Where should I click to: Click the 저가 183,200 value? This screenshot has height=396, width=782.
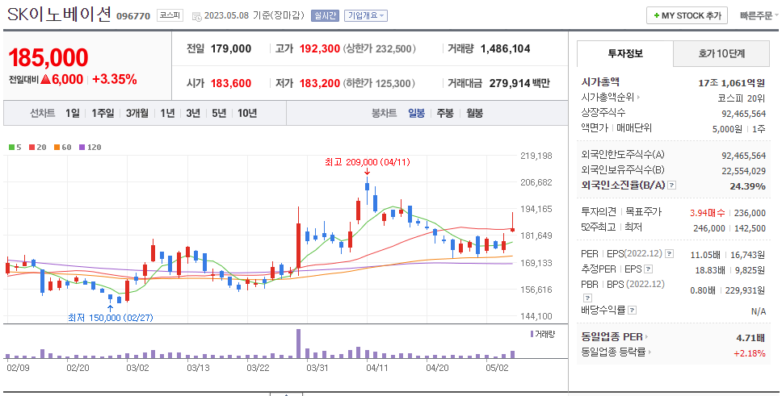(x=320, y=83)
